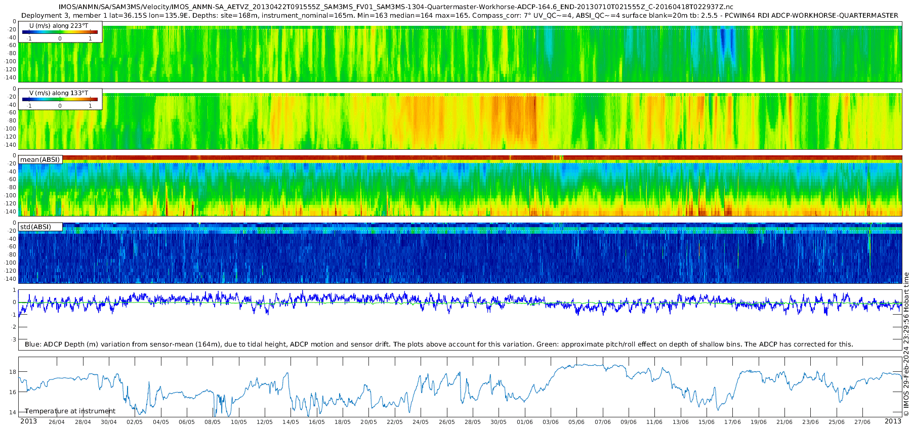
Task: Click the Deployment 3 metadata subtitle line
Action: pyautogui.click(x=460, y=16)
